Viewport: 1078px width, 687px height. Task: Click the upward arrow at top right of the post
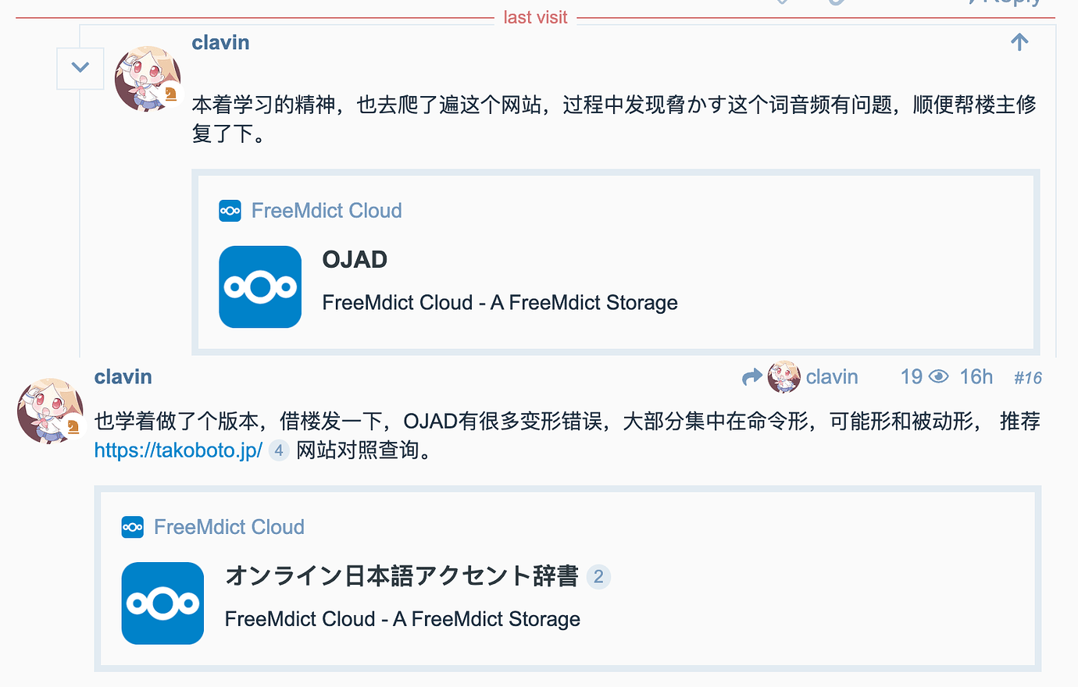[x=1019, y=41]
